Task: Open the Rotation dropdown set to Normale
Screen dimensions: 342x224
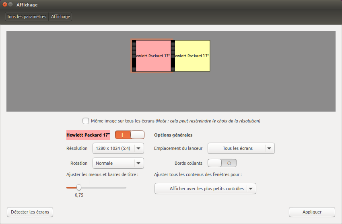Action: coord(118,163)
